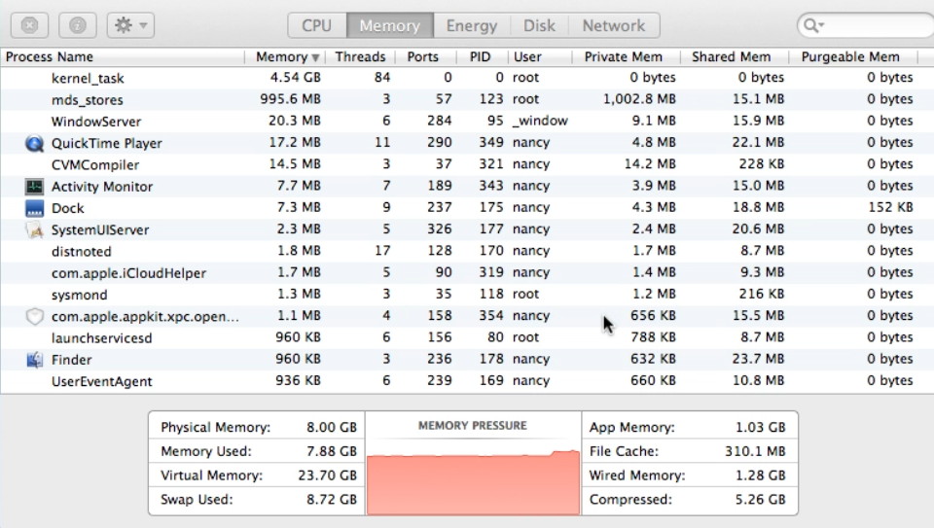Click the App Memory 1.03 GB value
This screenshot has width=934, height=528.
click(x=760, y=428)
